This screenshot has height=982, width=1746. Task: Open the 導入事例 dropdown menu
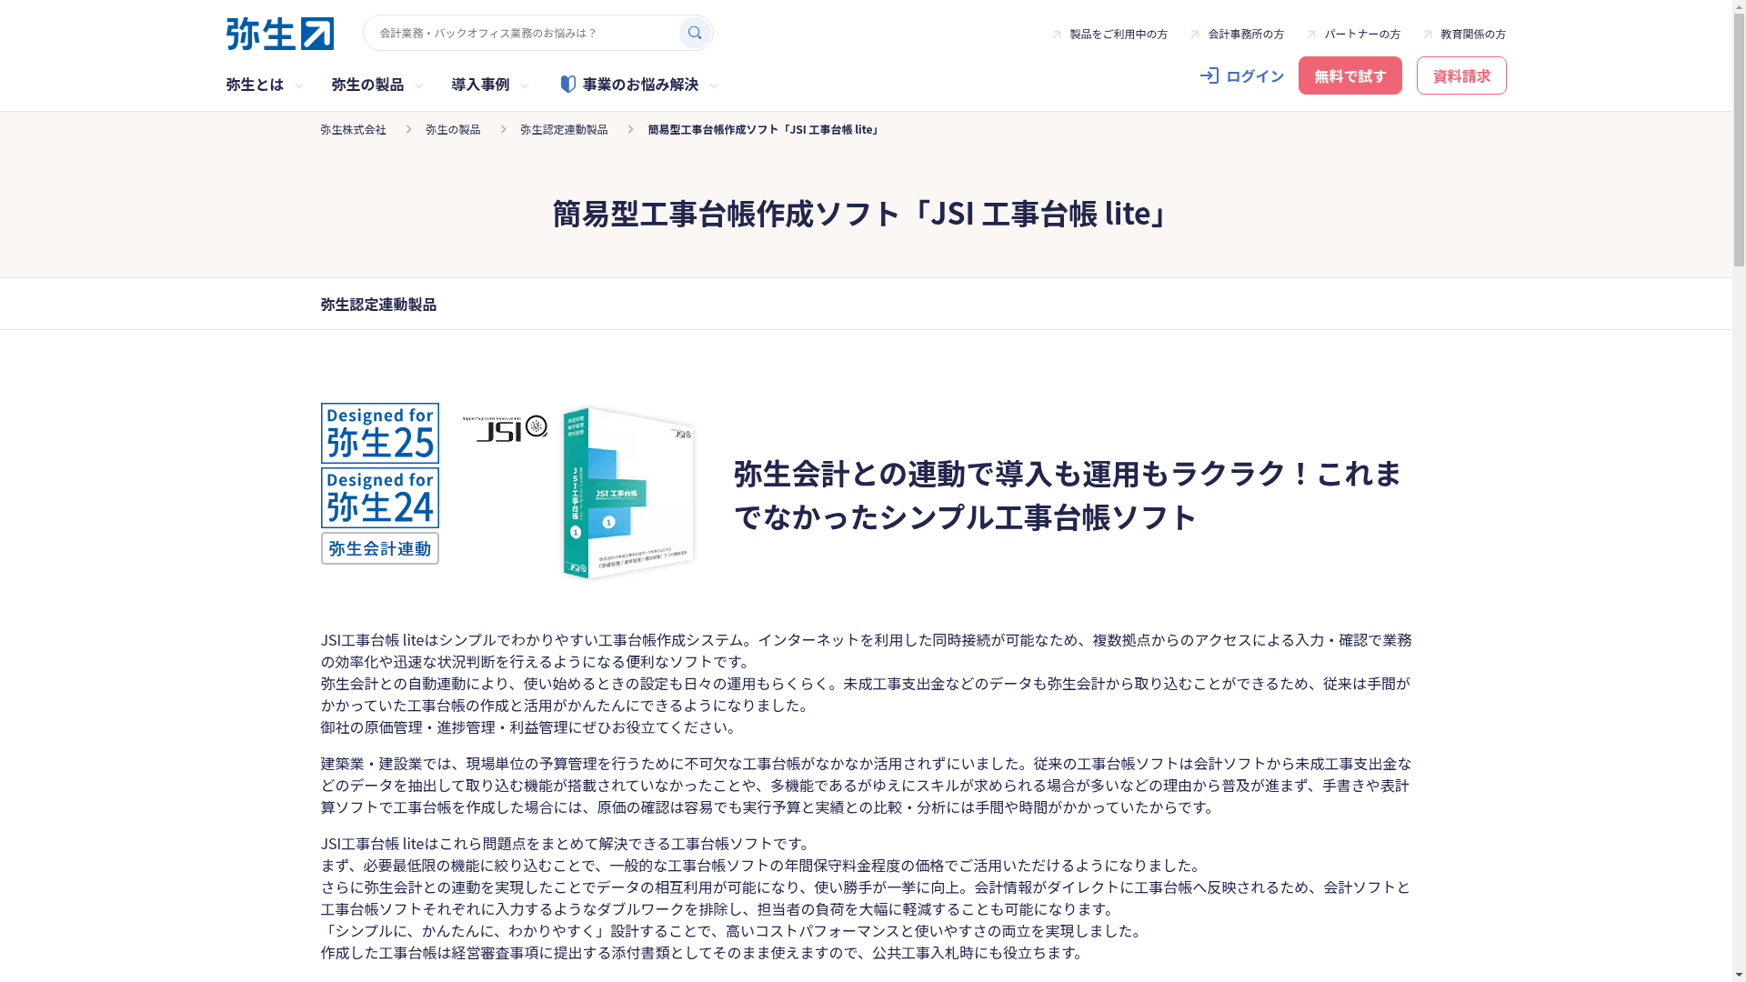coord(489,85)
